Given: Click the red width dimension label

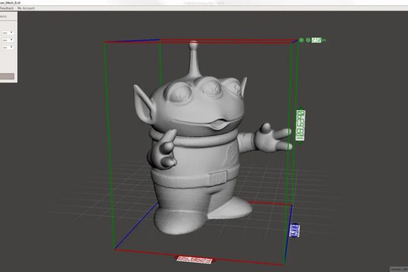Looking at the screenshot, I should click(x=193, y=258).
